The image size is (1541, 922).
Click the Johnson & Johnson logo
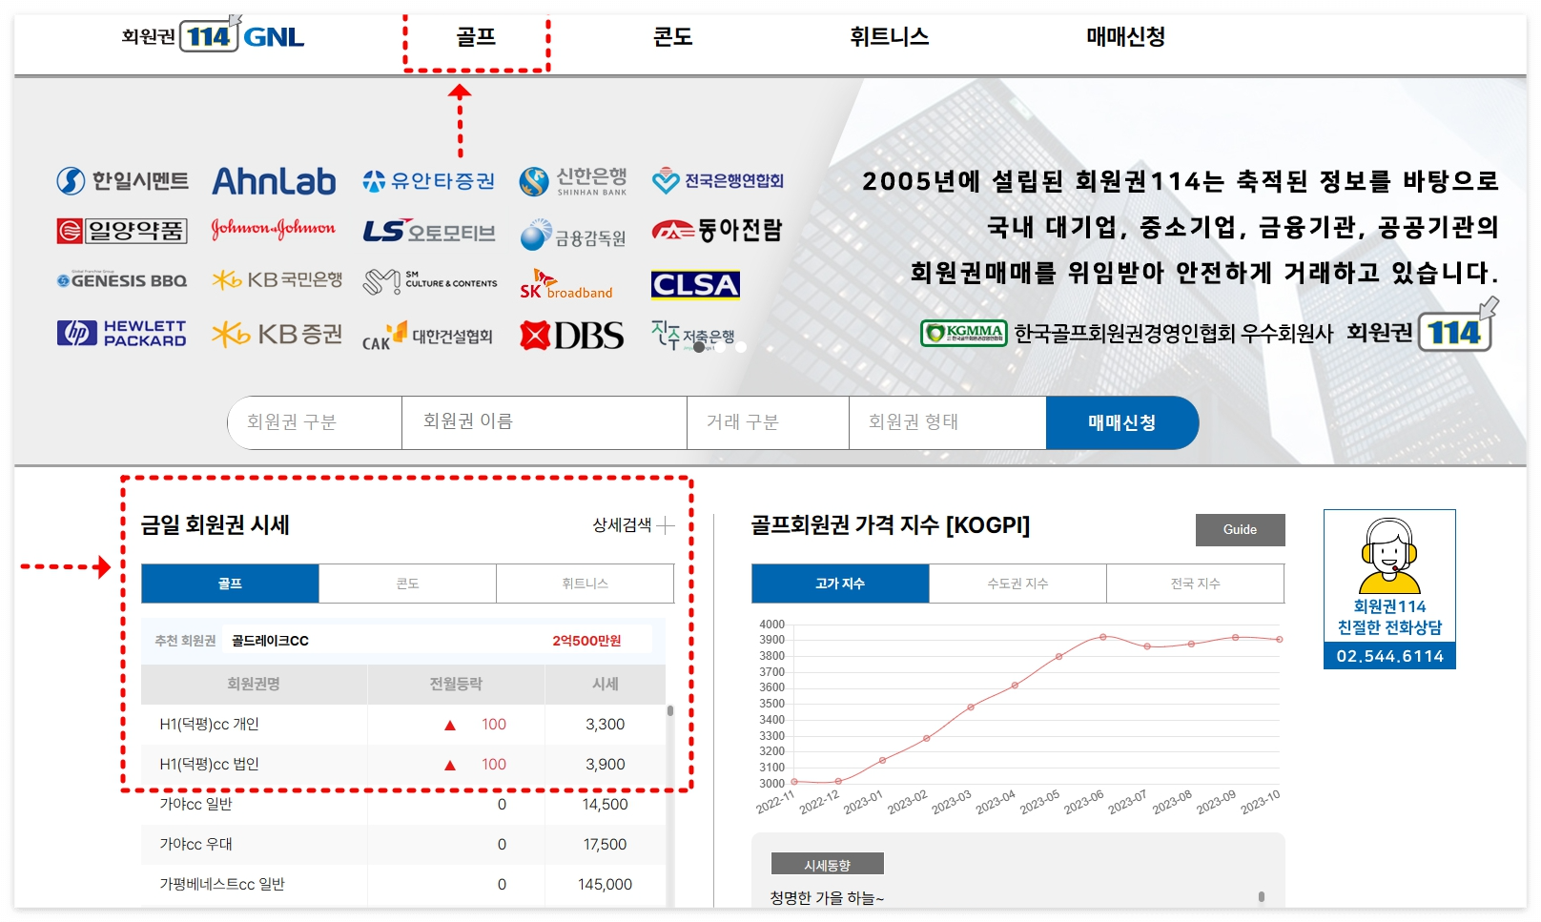274,229
